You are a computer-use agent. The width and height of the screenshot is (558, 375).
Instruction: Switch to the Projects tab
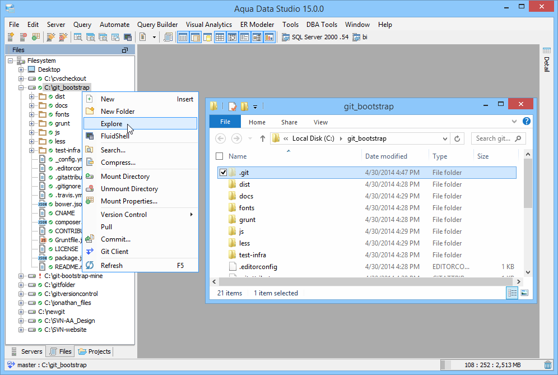click(95, 351)
